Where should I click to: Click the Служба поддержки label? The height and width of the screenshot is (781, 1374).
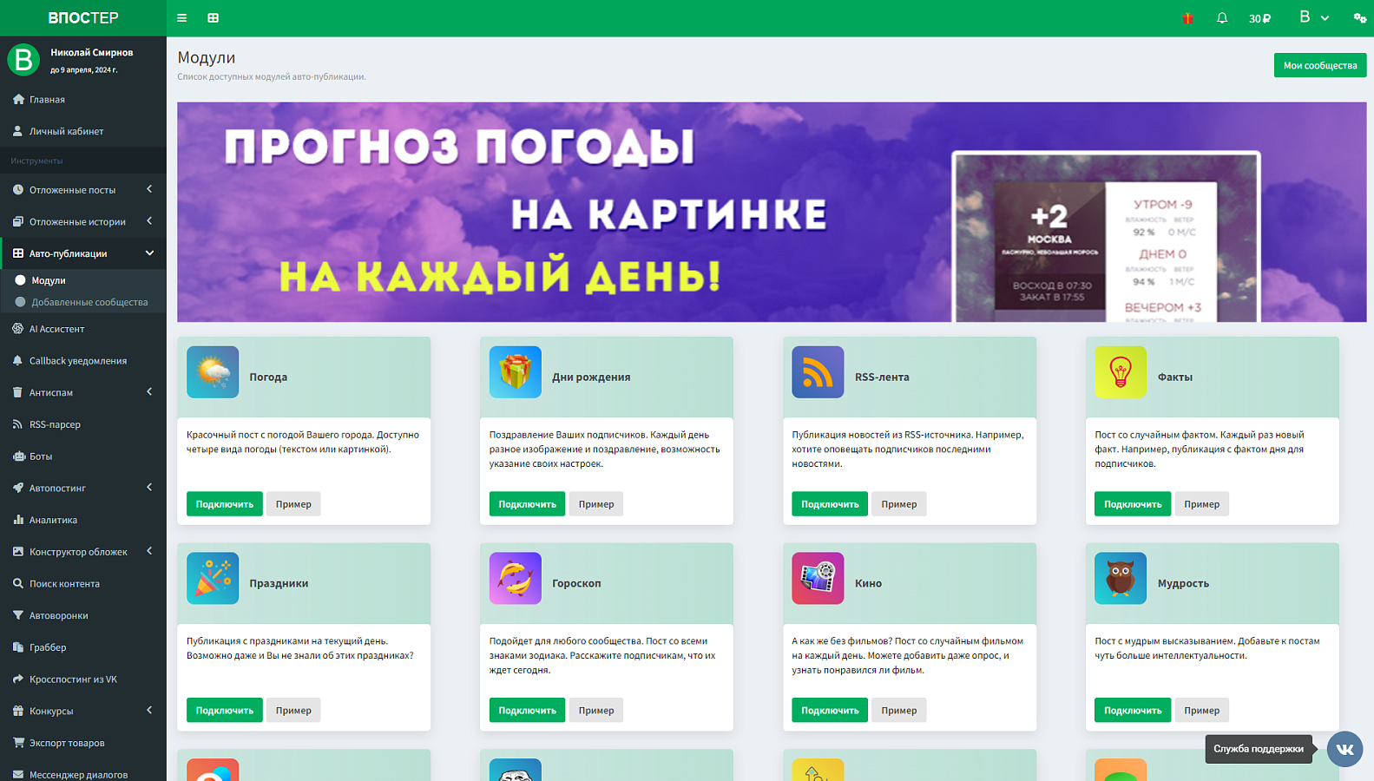coord(1259,749)
